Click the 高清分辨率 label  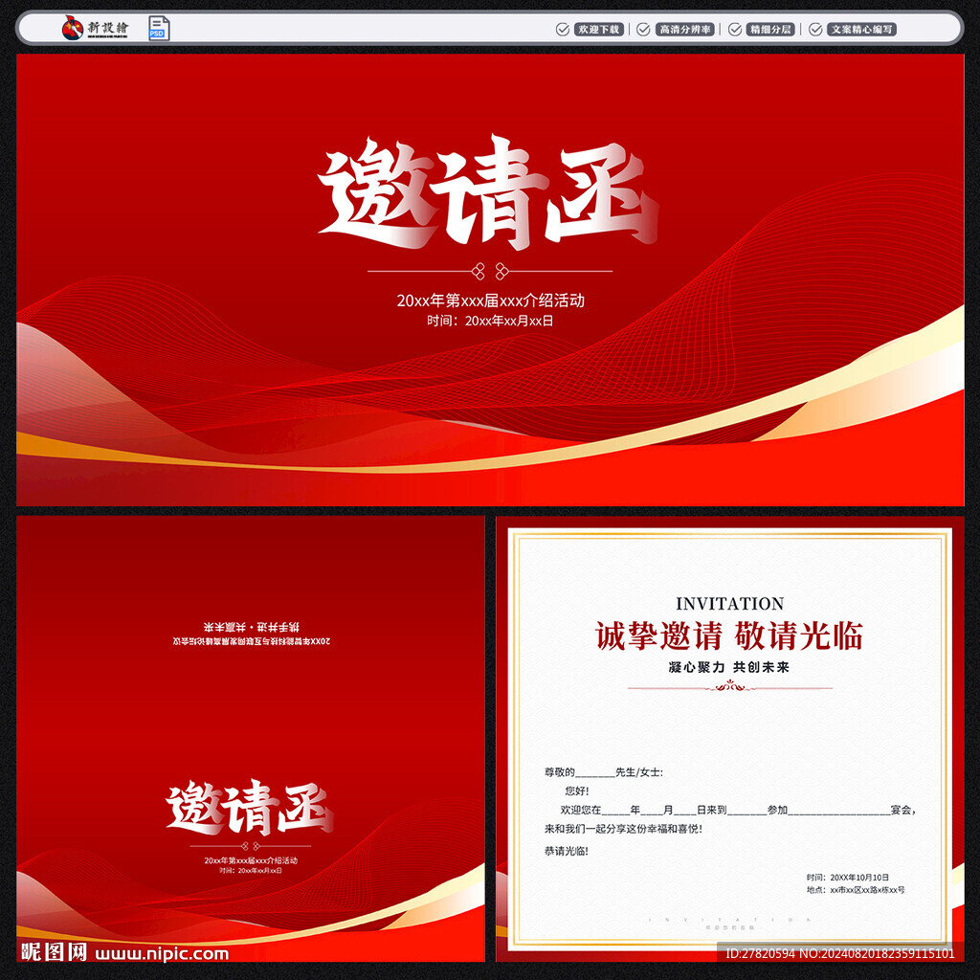click(x=685, y=30)
